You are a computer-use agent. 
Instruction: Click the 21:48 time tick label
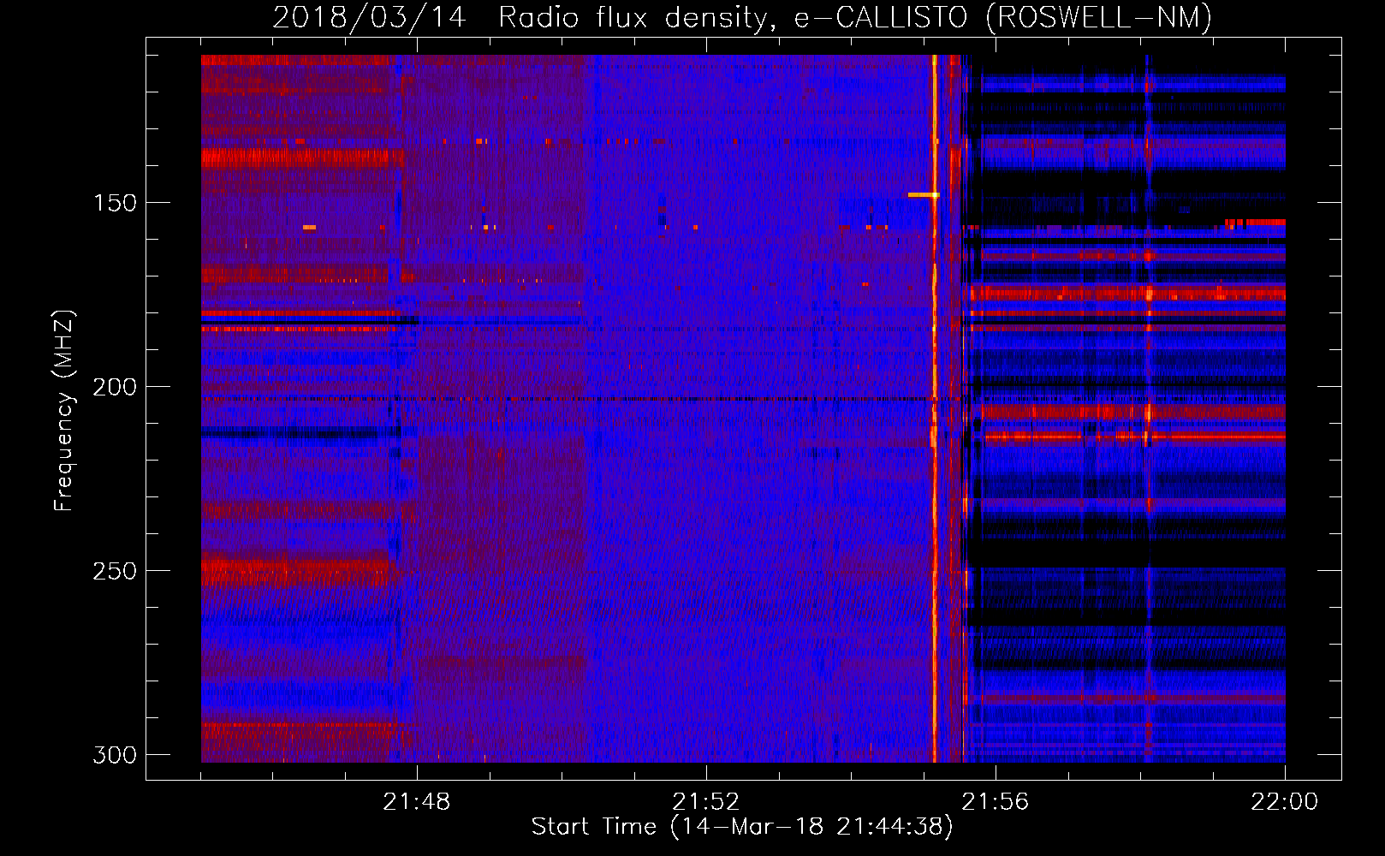[417, 802]
